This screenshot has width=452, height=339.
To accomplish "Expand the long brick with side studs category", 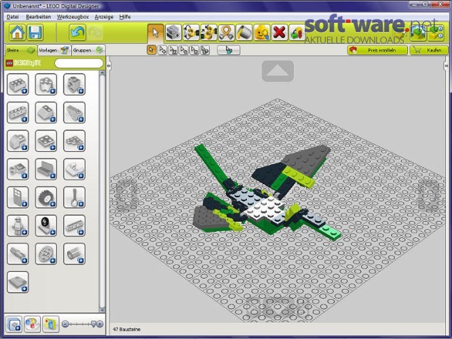I will (18, 113).
